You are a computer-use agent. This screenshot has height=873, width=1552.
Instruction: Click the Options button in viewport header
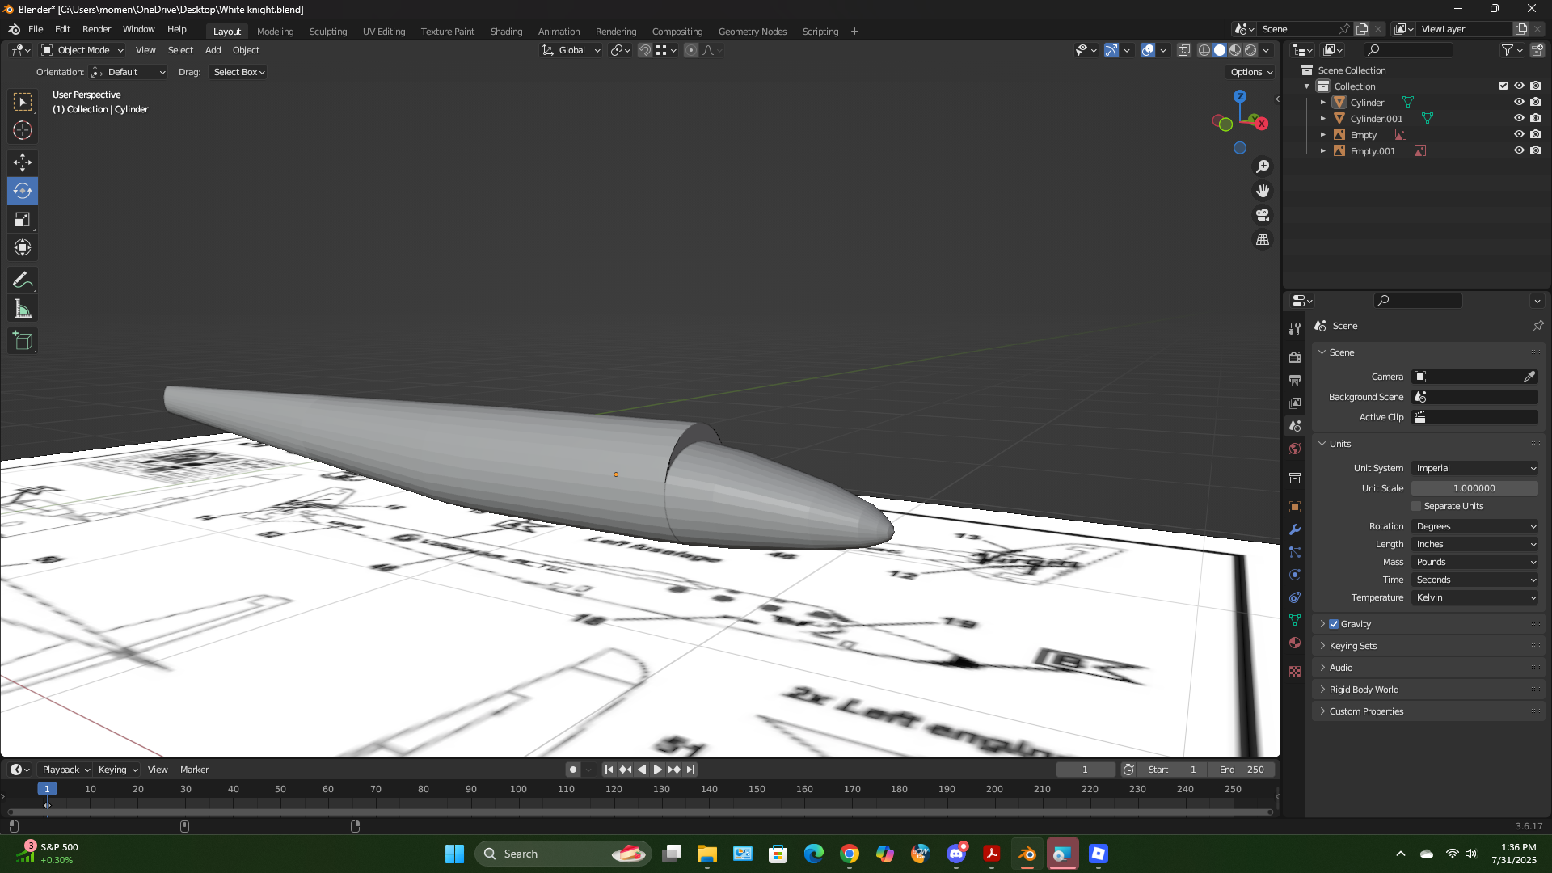1250,72
